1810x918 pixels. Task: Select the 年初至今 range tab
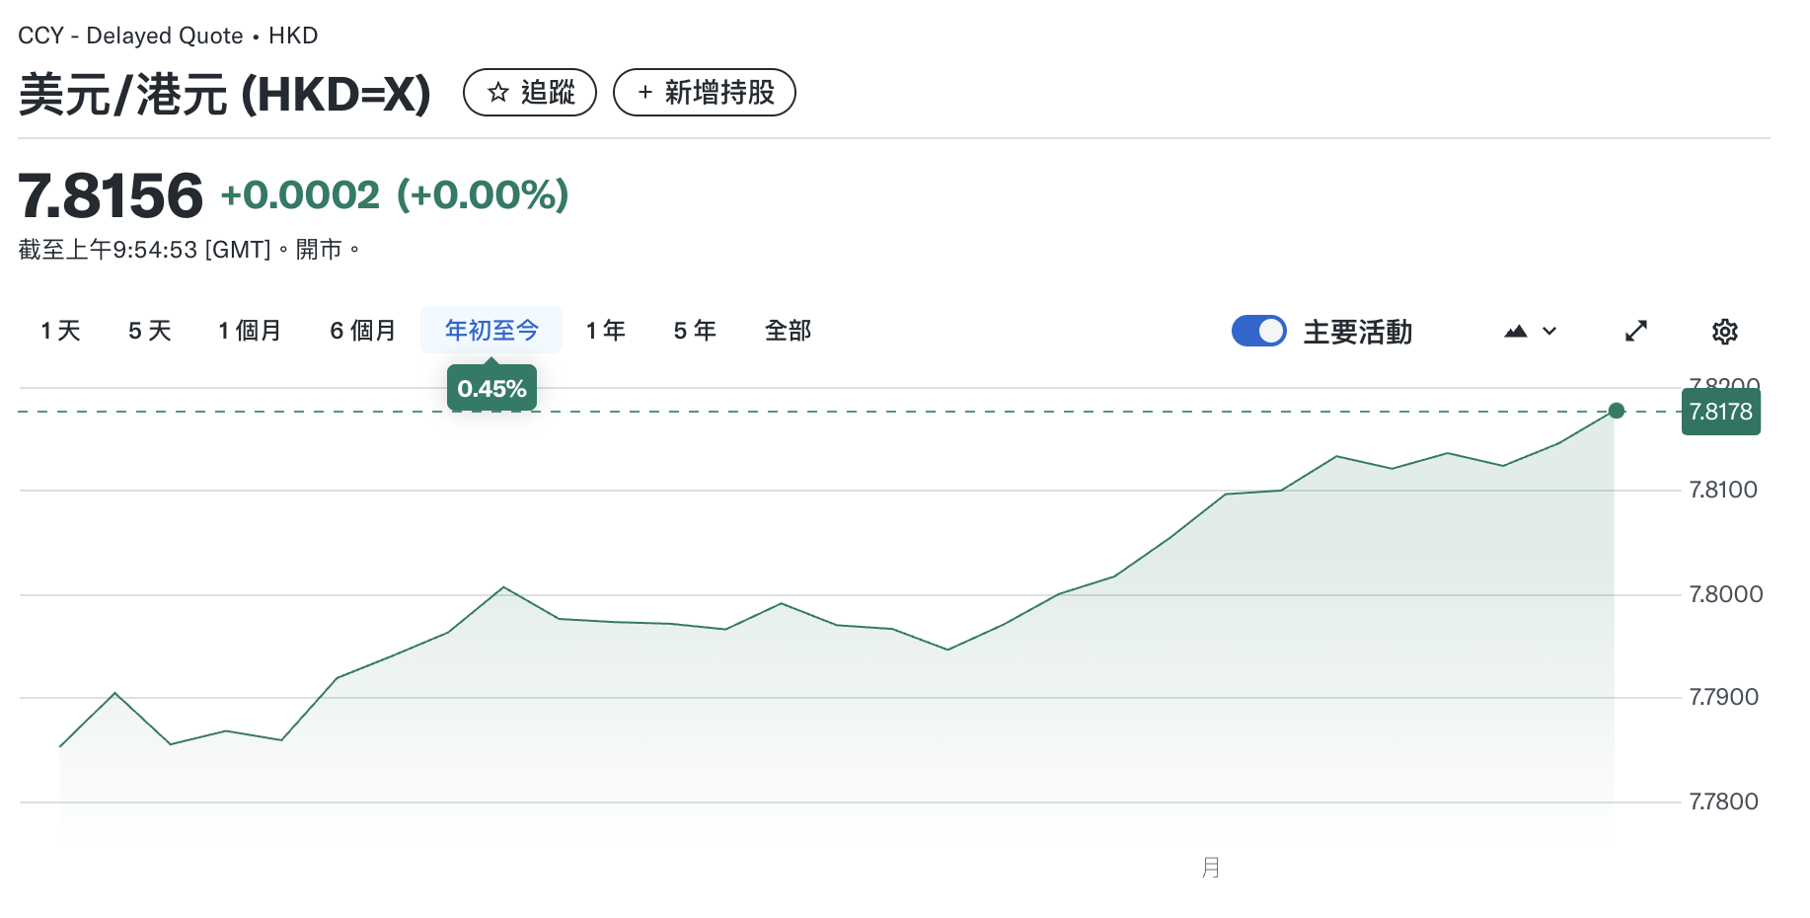[491, 331]
